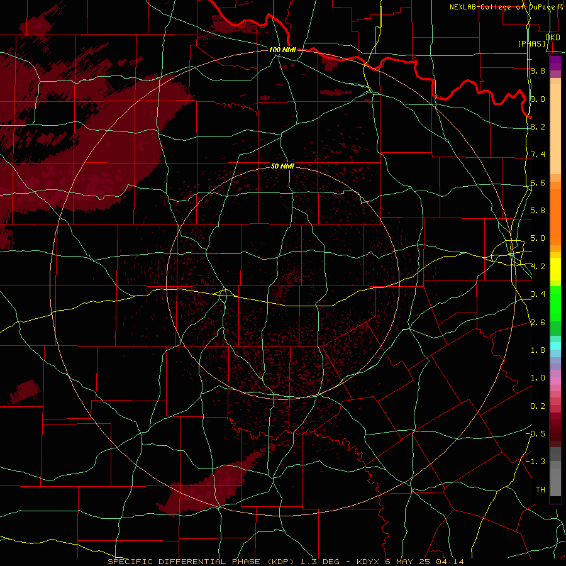566x566 pixels.
Task: Click the 50 NMI range ring label
Action: tap(282, 166)
